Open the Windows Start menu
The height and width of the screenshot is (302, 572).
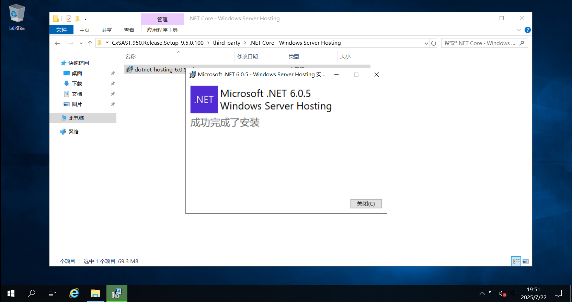(x=11, y=293)
